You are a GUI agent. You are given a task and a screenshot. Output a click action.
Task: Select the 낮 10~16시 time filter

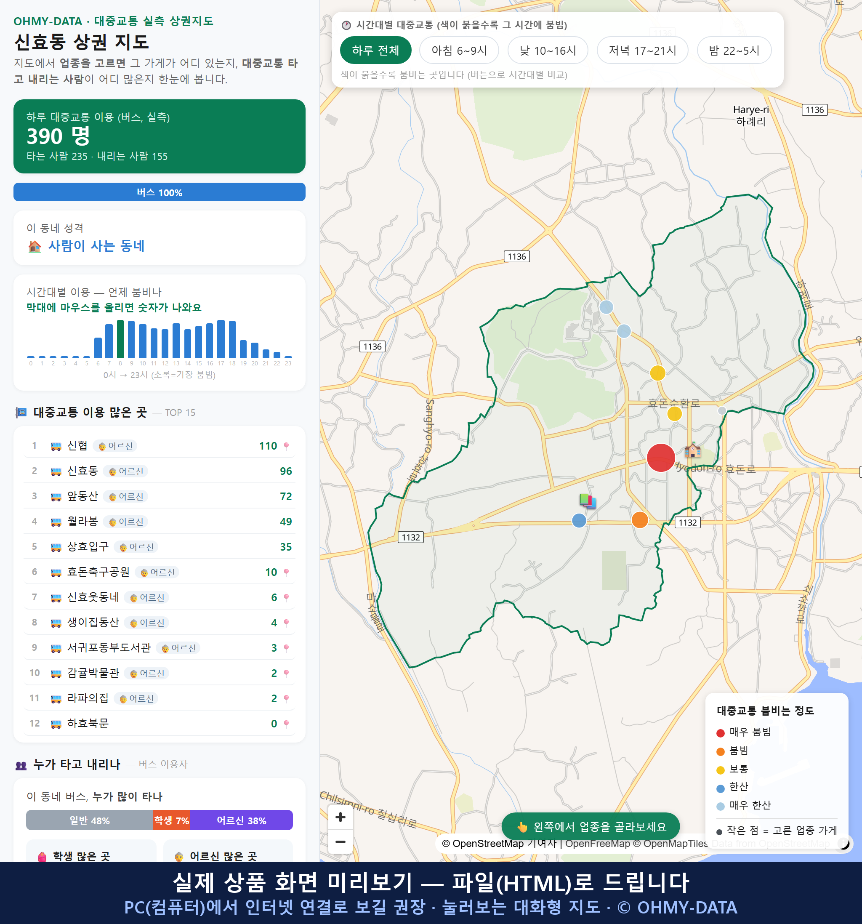pos(548,50)
